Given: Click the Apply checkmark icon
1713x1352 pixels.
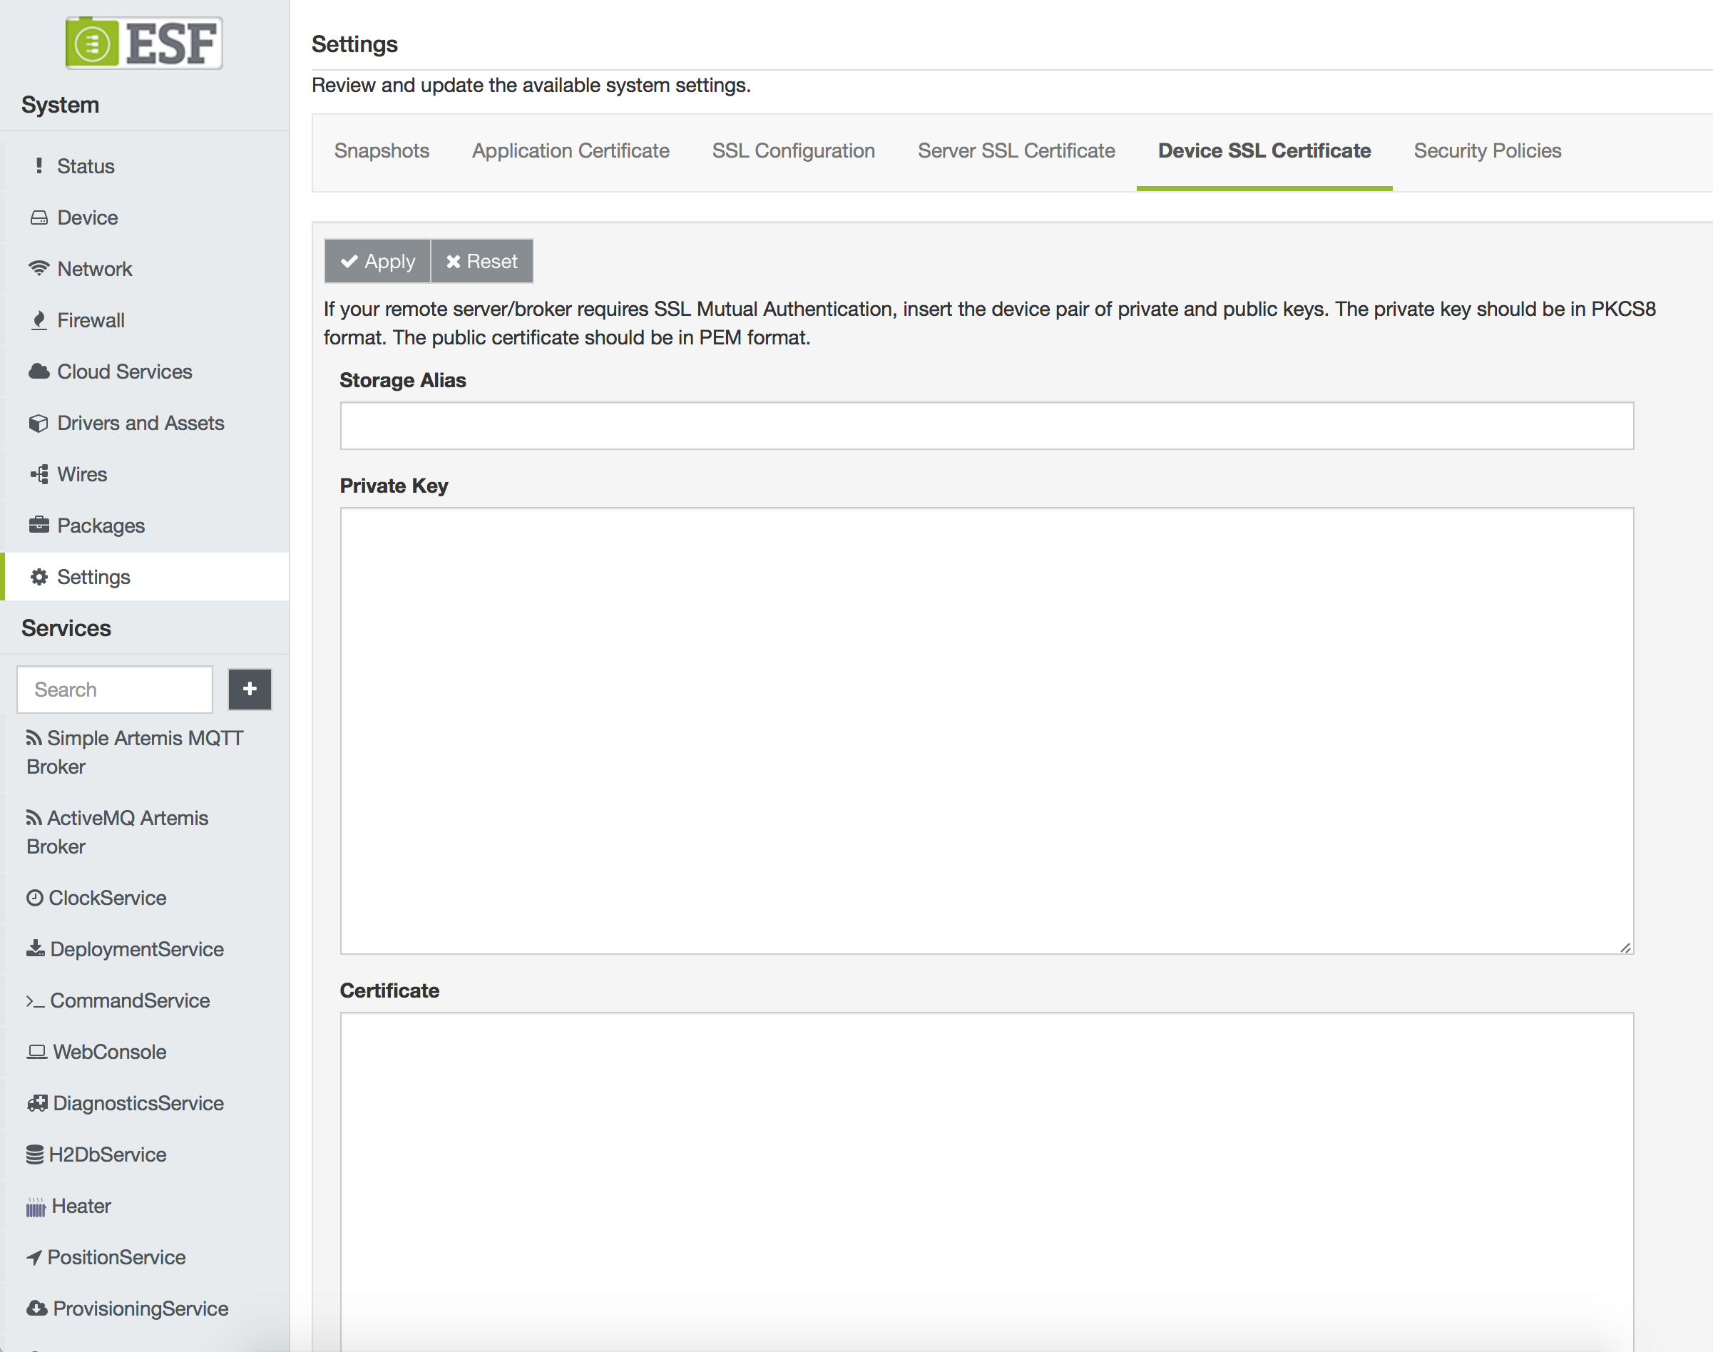Looking at the screenshot, I should (349, 261).
